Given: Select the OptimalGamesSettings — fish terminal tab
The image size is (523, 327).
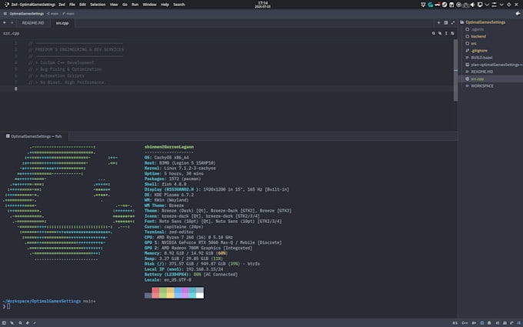Looking at the screenshot, I should tap(34, 136).
